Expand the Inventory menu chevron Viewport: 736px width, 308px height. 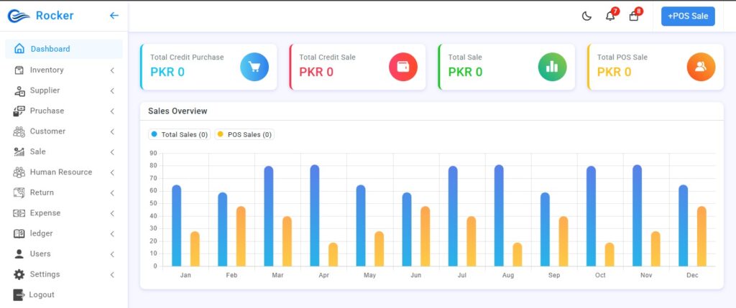click(112, 70)
